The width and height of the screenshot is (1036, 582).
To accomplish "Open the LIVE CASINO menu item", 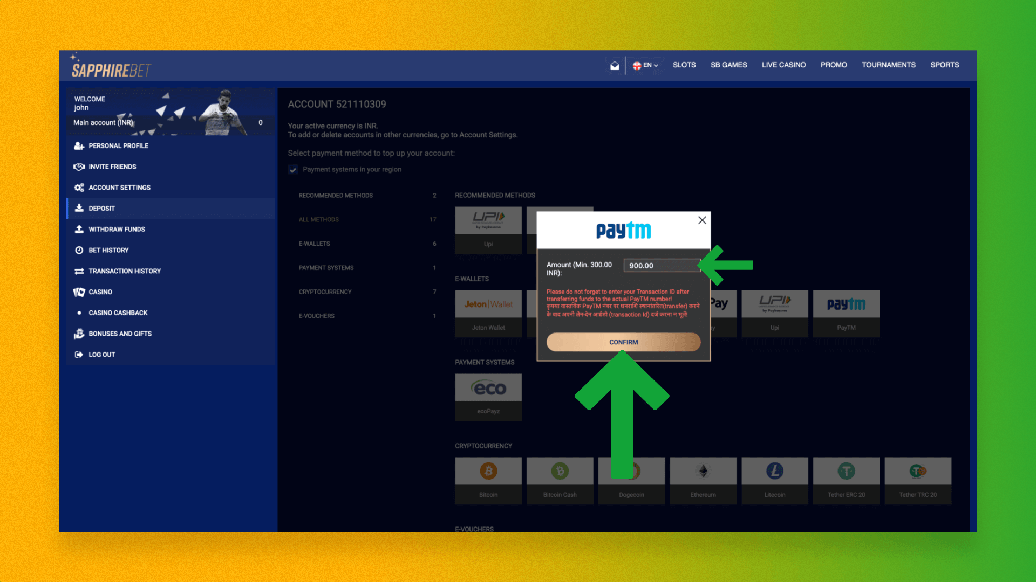I will [x=783, y=65].
